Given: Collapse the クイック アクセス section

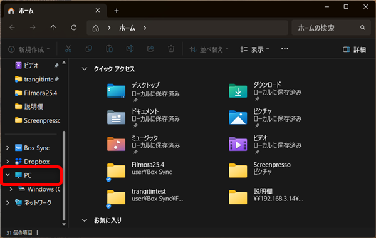Looking at the screenshot, I should (x=85, y=69).
